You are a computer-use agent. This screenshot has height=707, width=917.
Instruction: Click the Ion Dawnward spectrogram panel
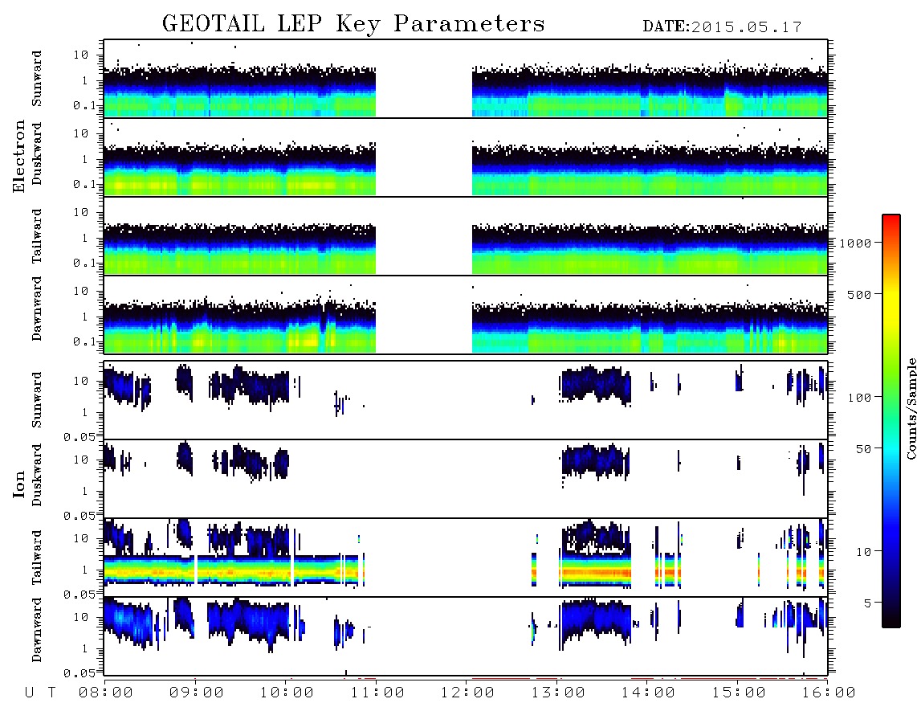(466, 636)
